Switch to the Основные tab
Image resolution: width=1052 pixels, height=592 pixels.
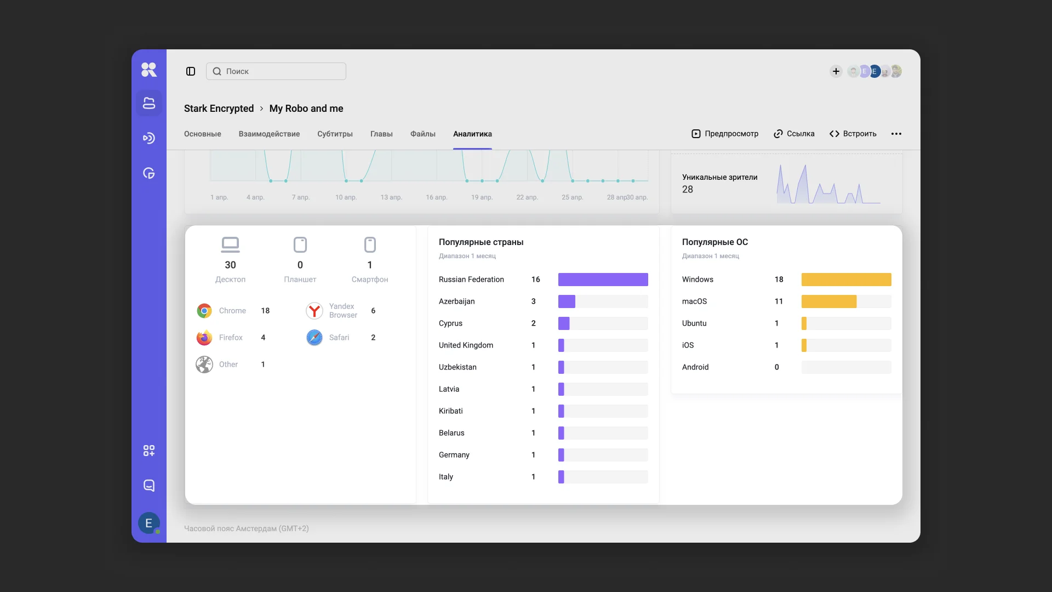(x=203, y=134)
